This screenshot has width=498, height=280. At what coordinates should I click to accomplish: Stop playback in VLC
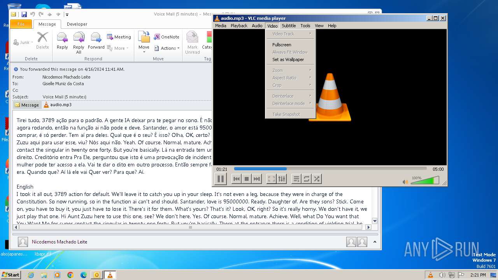tap(246, 179)
